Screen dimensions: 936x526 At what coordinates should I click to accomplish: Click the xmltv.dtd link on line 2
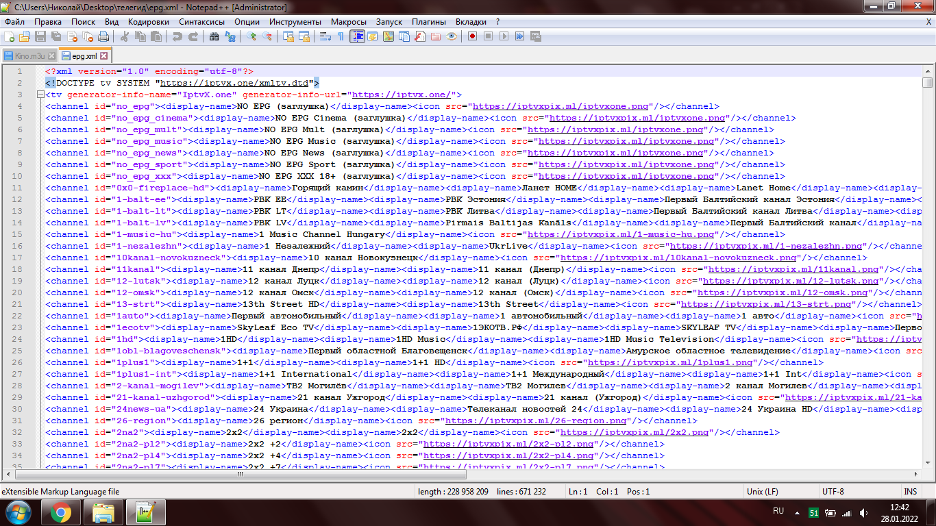pos(234,83)
